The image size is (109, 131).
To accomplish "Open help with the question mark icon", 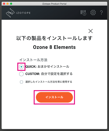I will [101, 13].
